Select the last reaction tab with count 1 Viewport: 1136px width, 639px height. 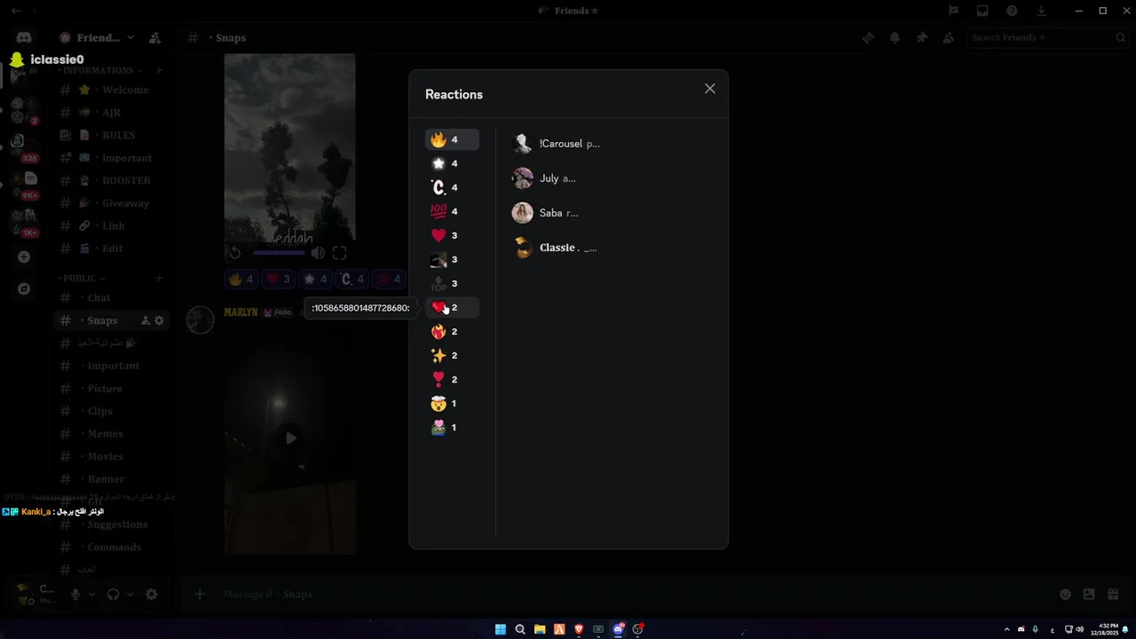click(x=452, y=428)
